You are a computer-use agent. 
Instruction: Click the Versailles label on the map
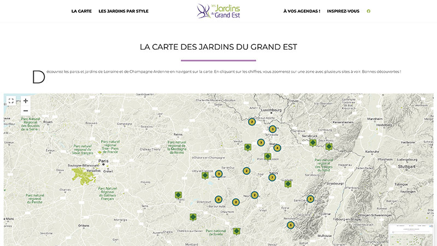point(94,171)
